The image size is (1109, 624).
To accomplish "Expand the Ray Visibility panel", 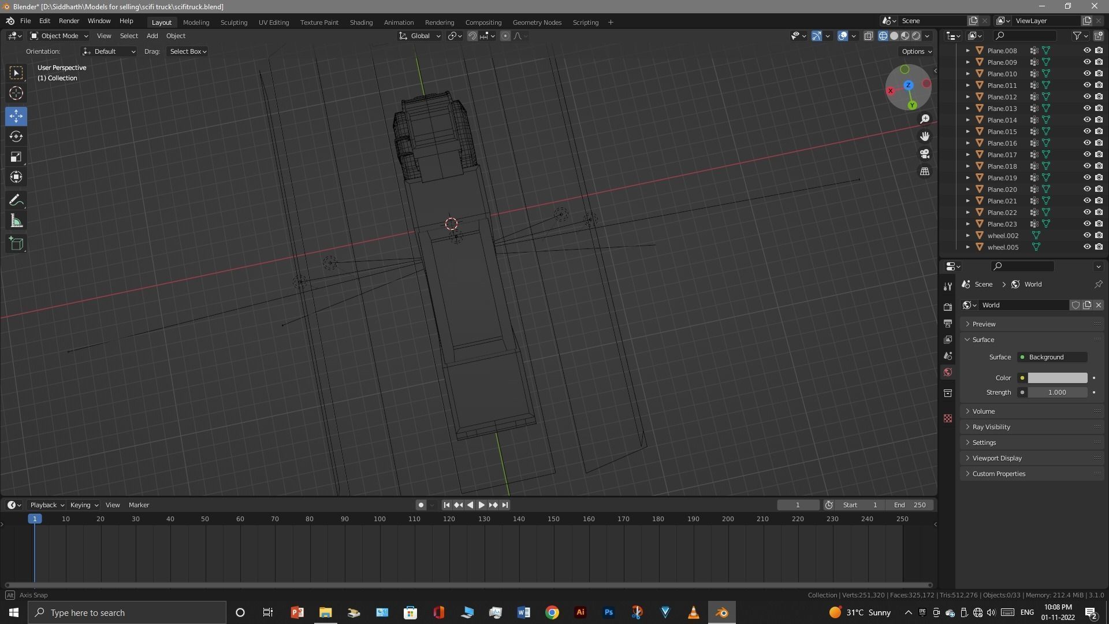I will tap(991, 427).
